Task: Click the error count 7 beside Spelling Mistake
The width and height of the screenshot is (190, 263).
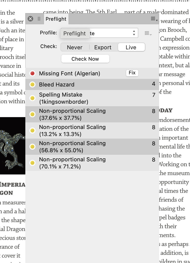Action: pos(154,95)
